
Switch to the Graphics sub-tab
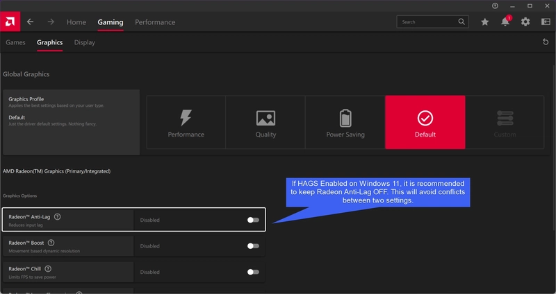click(49, 42)
